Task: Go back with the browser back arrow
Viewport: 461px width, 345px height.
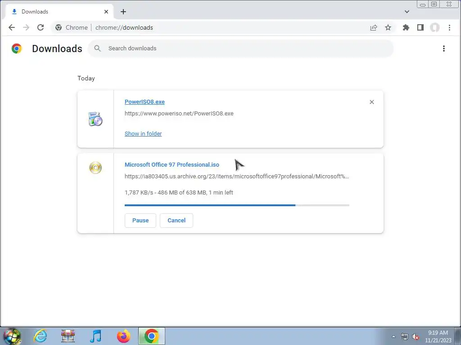Action: tap(11, 27)
